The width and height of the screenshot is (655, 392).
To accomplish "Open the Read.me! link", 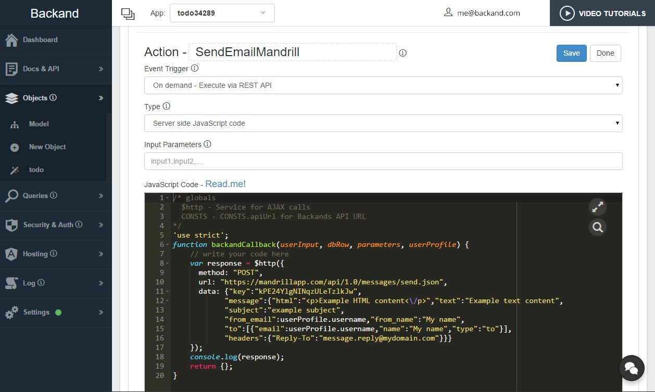I will [x=225, y=184].
